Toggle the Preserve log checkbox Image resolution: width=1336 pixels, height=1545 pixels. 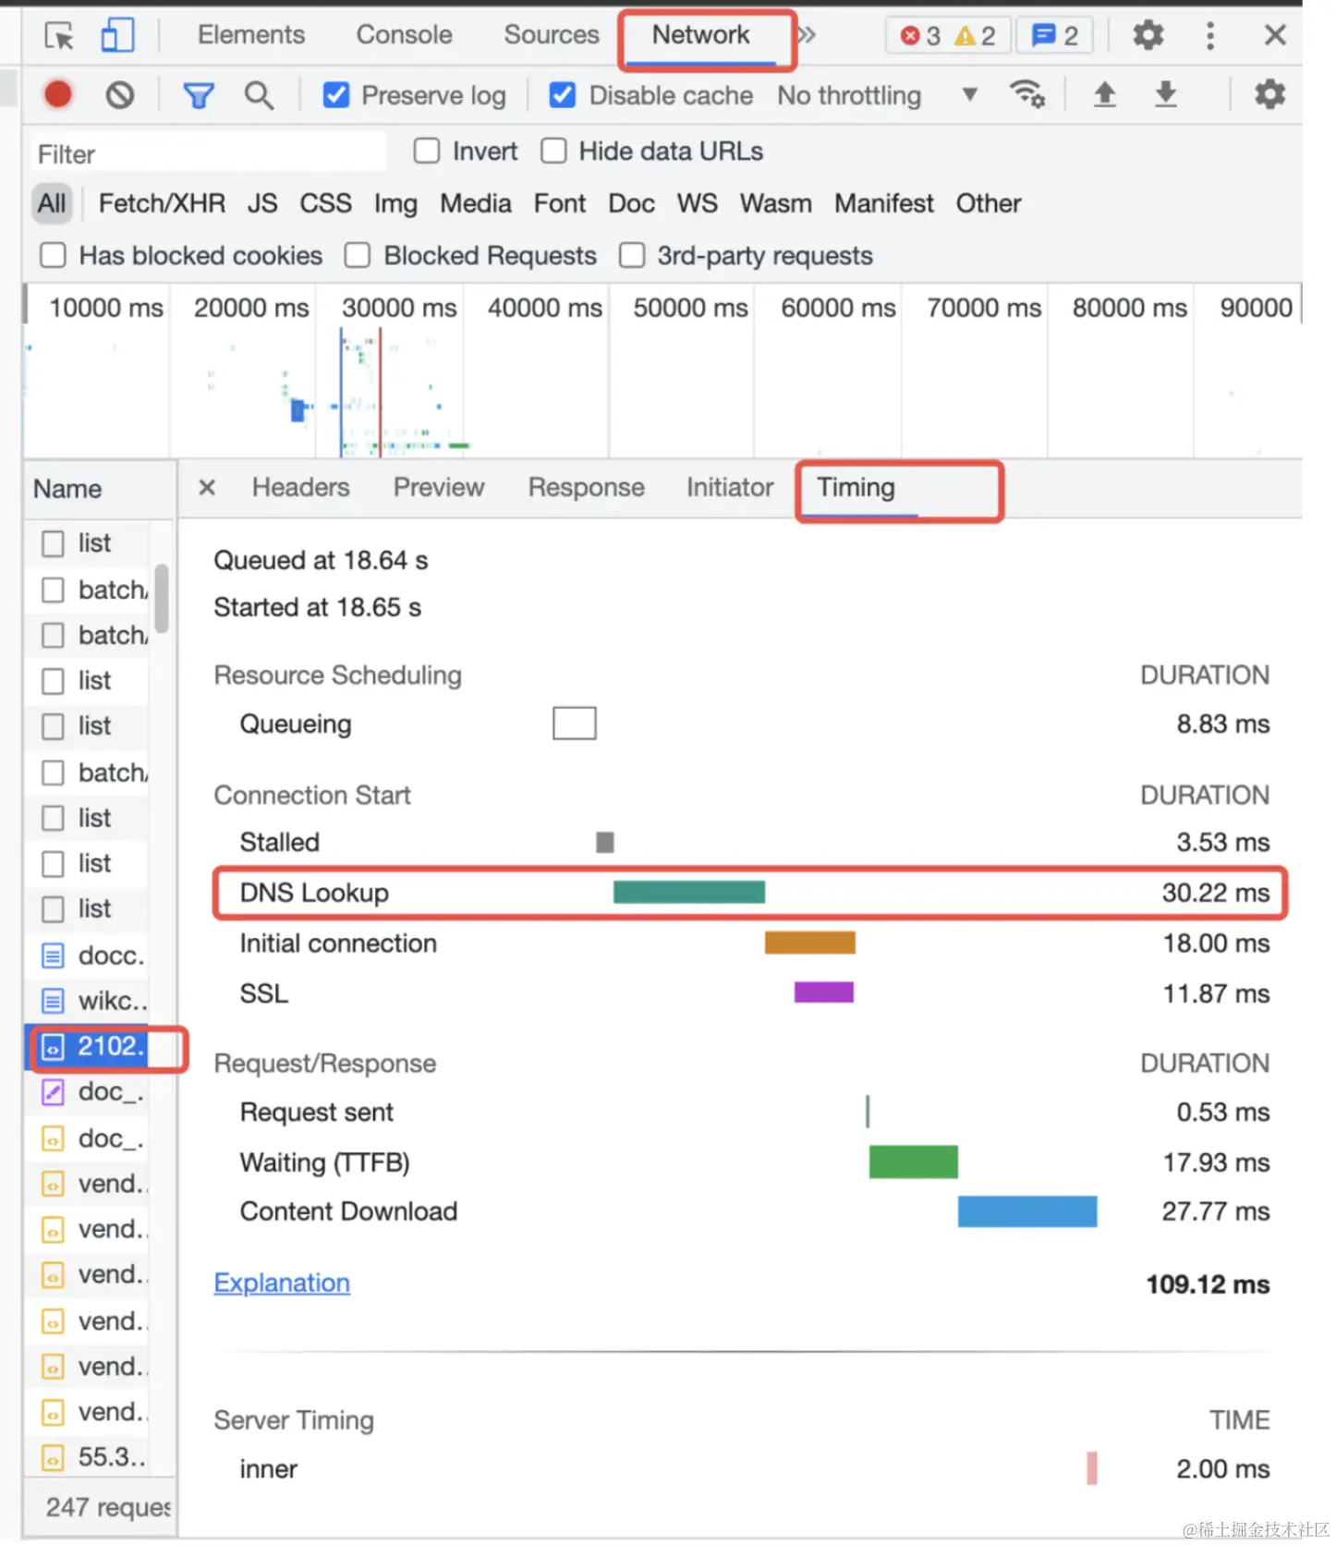tap(336, 95)
